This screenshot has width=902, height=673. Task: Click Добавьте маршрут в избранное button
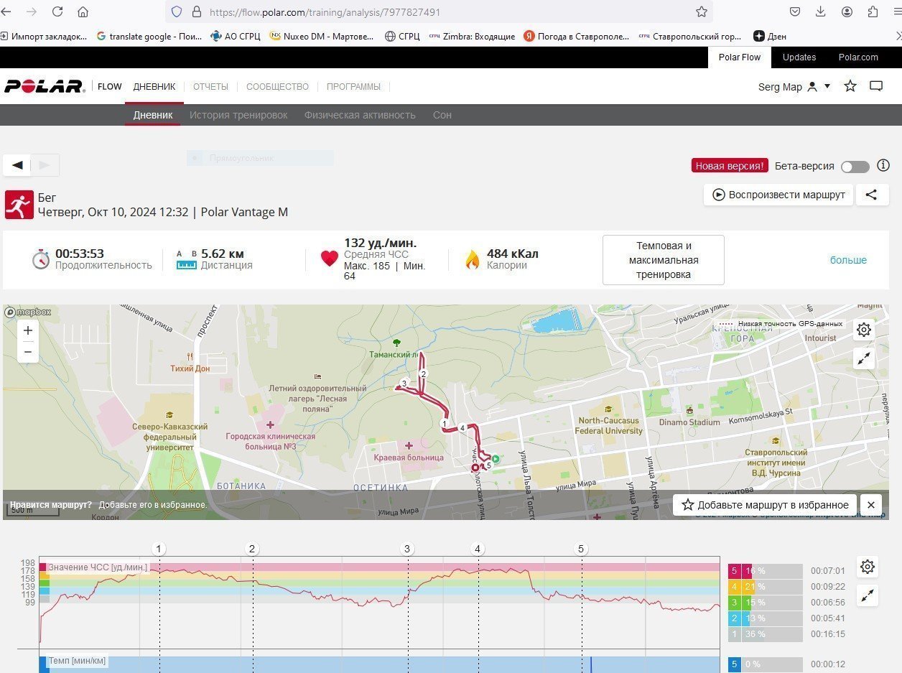(x=765, y=505)
